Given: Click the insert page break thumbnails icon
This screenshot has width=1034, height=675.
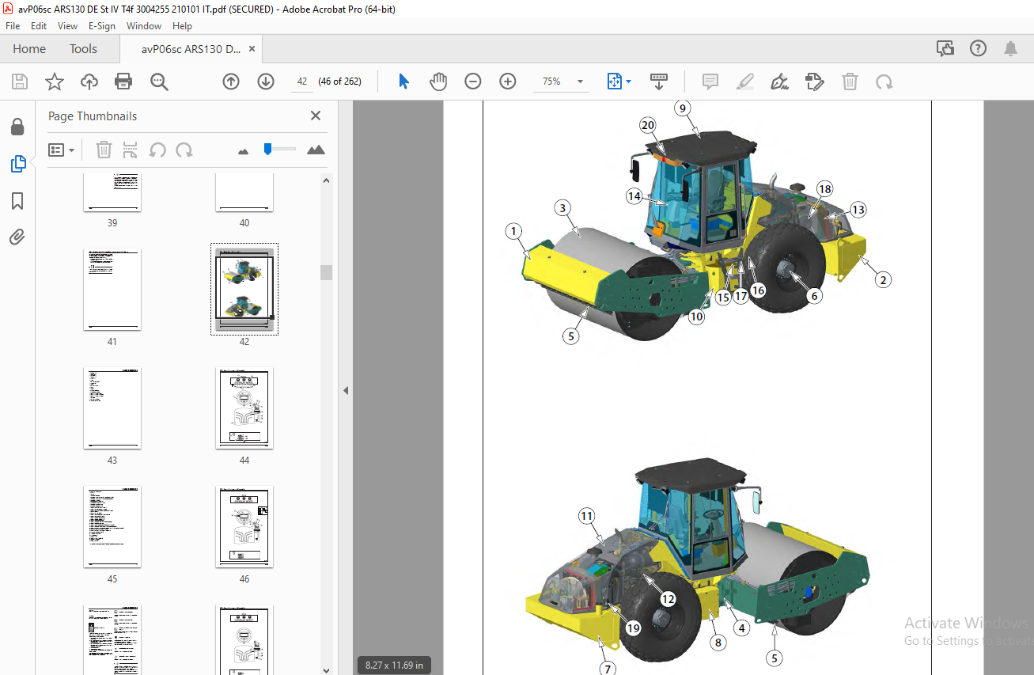Looking at the screenshot, I should tap(131, 150).
